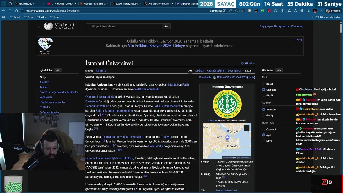The width and height of the screenshot is (343, 193).
Task: Jump to Tarihçe in contents
Action: [x=44, y=87]
